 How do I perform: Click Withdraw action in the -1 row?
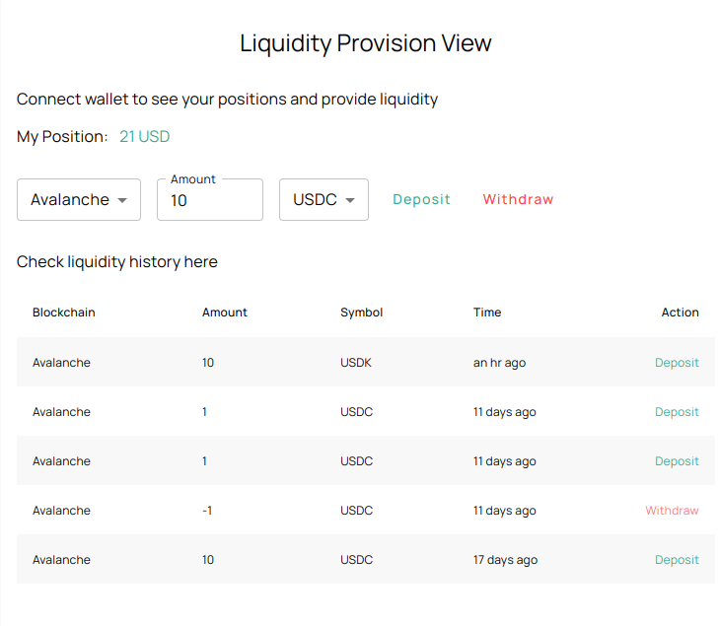(x=672, y=511)
